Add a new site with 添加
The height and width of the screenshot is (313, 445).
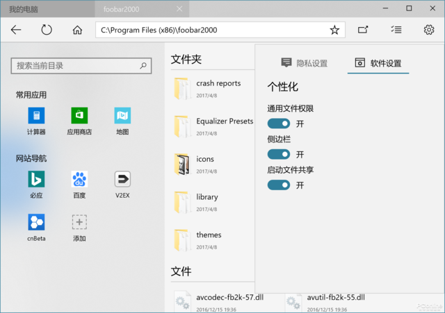[79, 228]
